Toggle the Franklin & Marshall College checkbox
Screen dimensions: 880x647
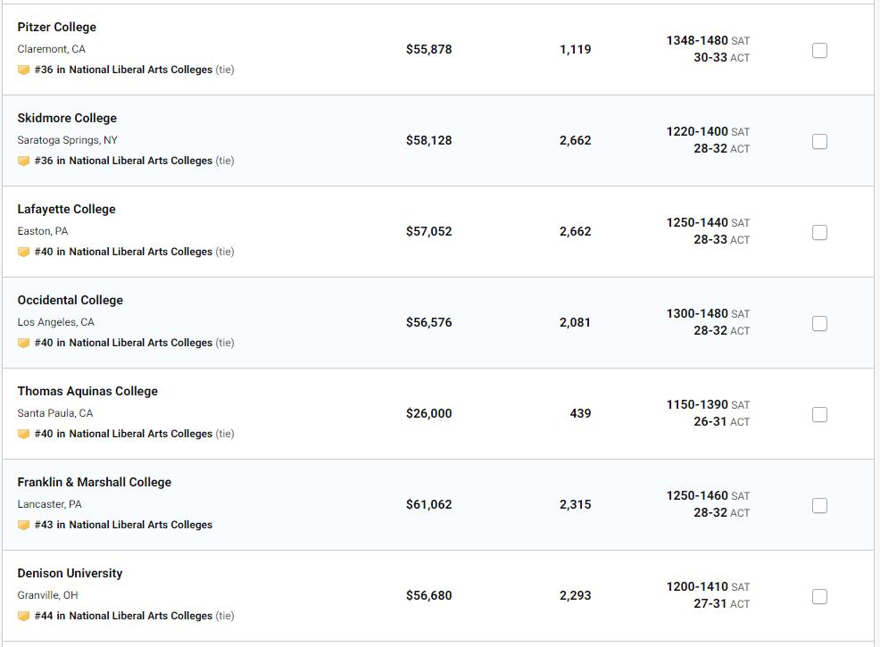(819, 505)
